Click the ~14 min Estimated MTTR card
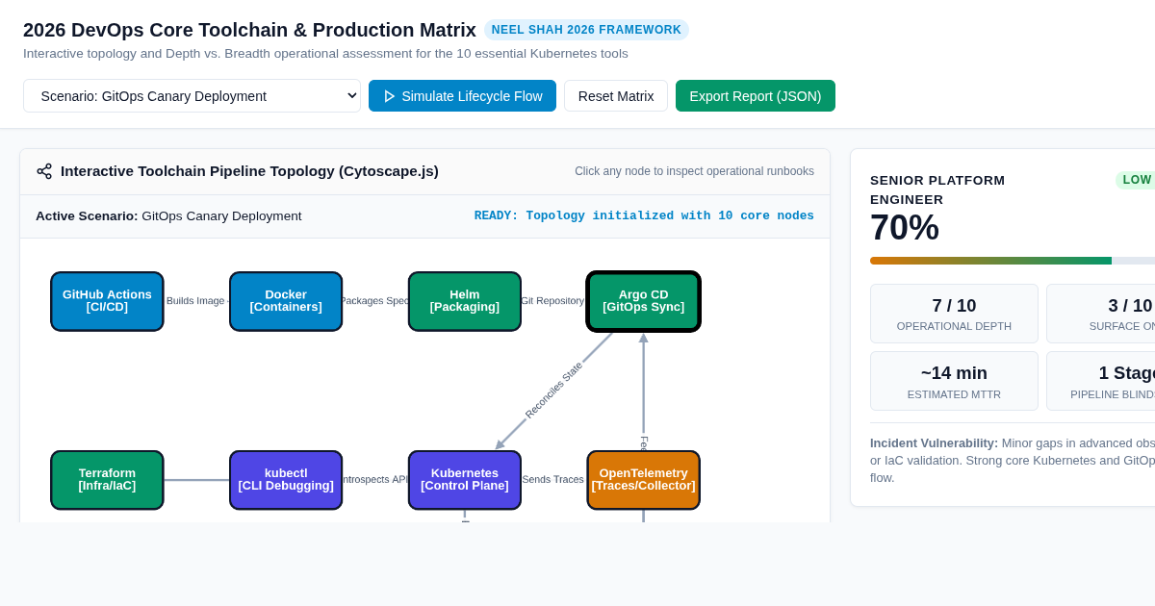Viewport: 1155px width, 606px height. [954, 381]
